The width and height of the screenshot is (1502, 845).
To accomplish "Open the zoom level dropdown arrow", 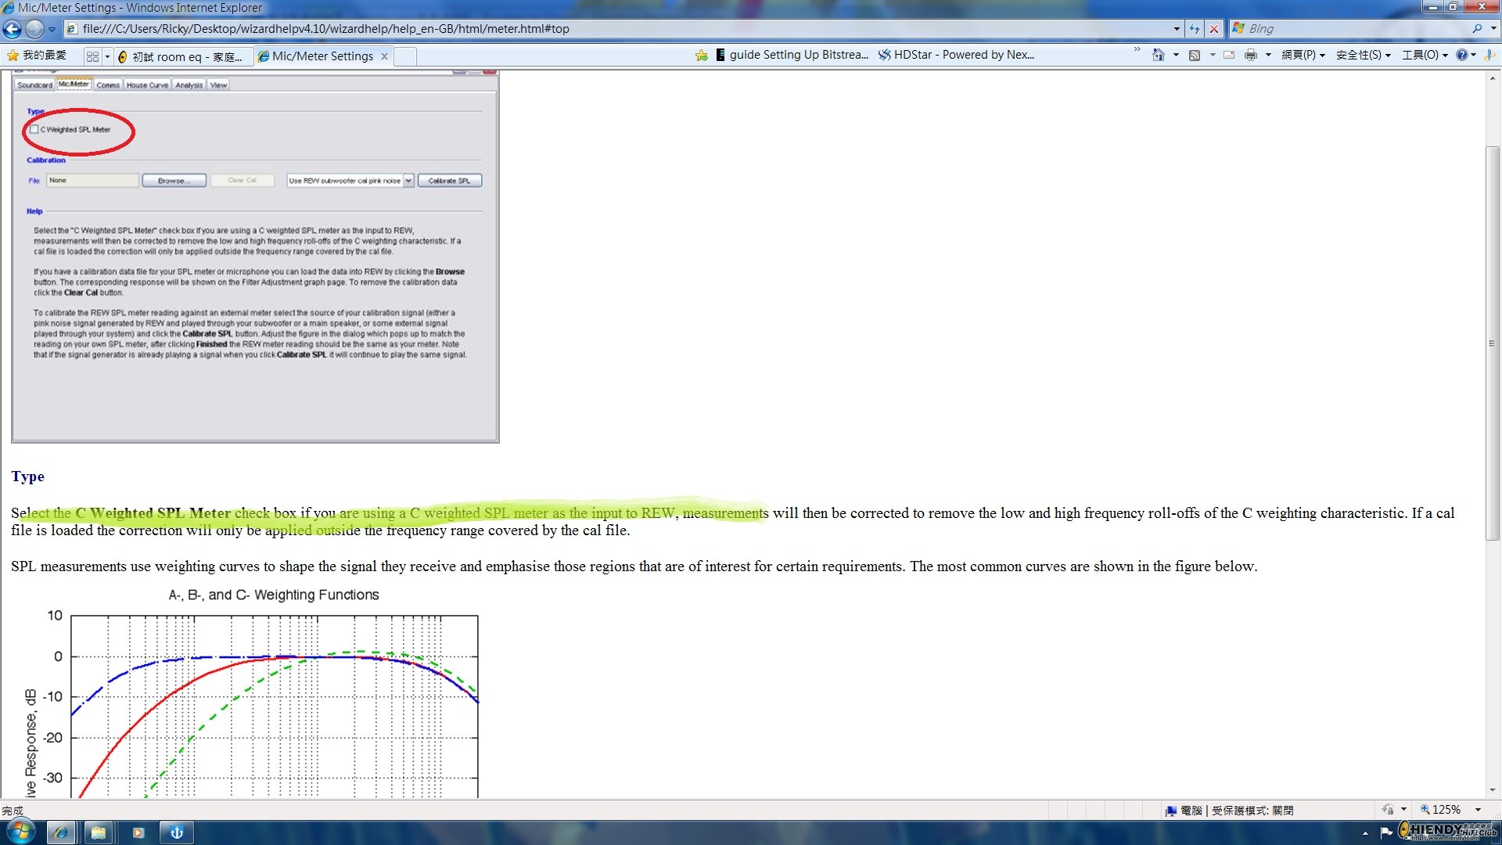I will coord(1478,810).
